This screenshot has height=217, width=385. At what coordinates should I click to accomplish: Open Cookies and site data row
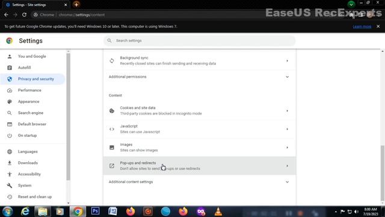click(x=199, y=111)
